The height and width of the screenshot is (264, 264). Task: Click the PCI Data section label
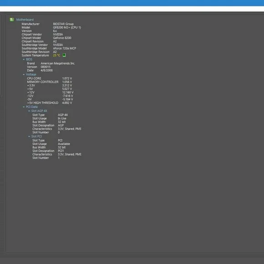[32, 107]
